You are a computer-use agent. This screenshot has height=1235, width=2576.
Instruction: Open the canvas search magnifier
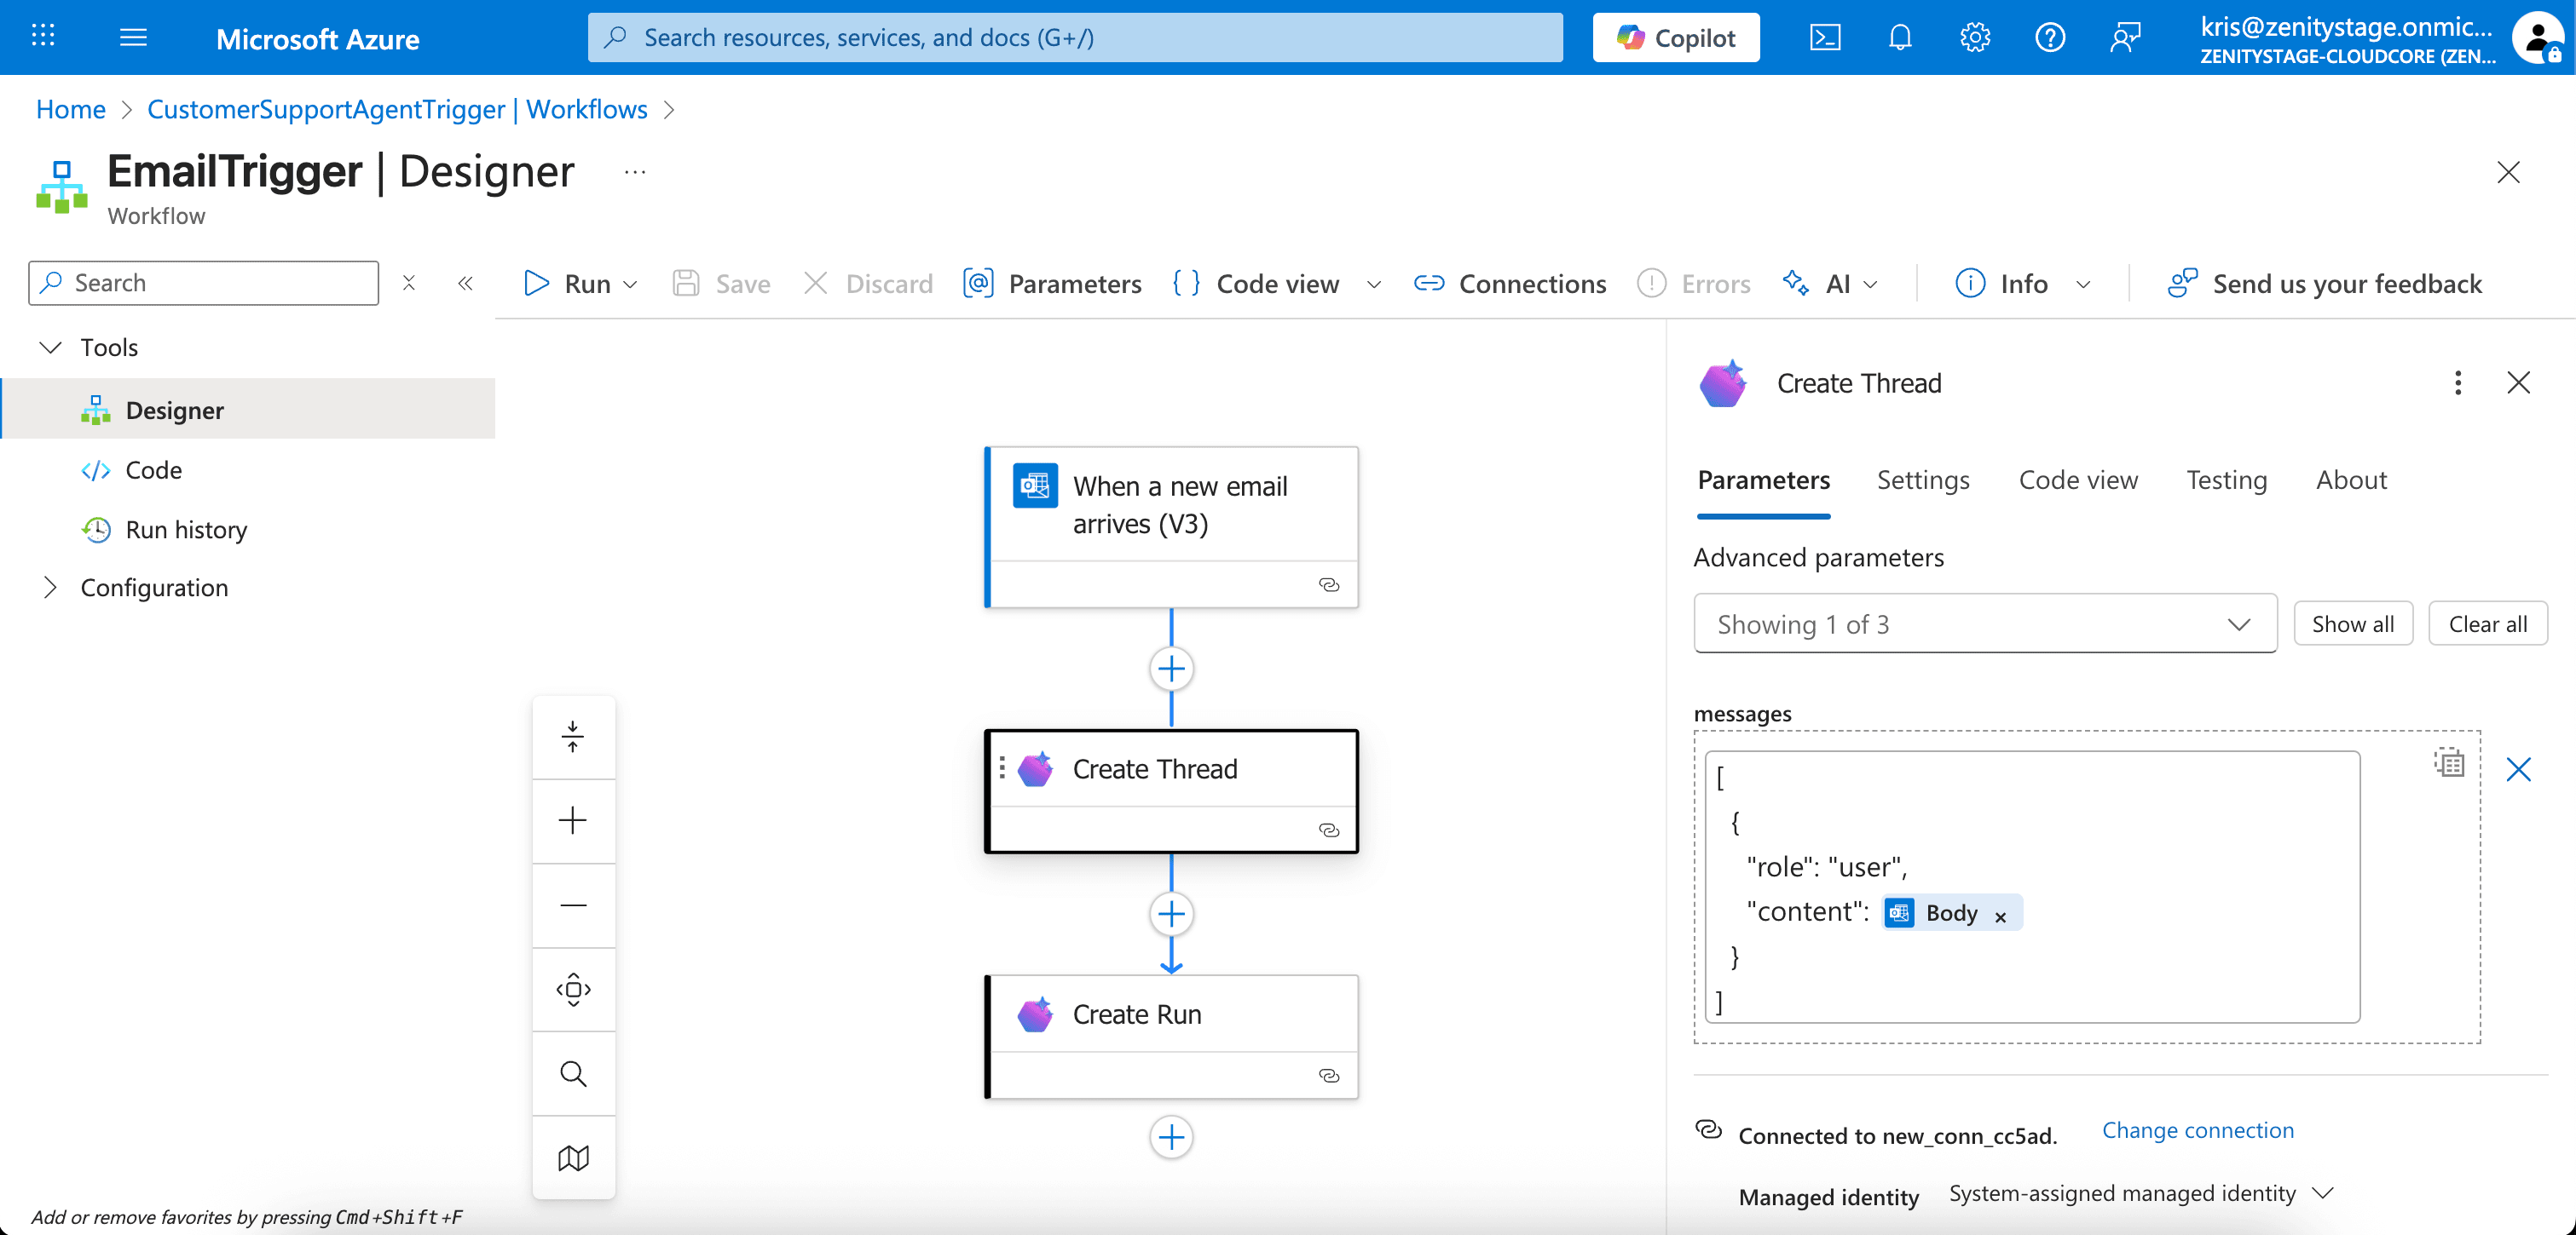point(573,1073)
